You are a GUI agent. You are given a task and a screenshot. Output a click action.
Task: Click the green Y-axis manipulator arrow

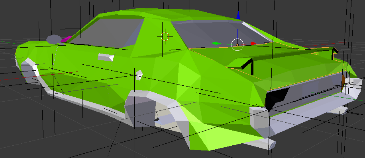tap(215, 43)
